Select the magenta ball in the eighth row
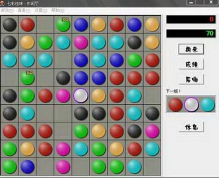This screenshot has width=219, height=178. pyautogui.click(x=63, y=149)
